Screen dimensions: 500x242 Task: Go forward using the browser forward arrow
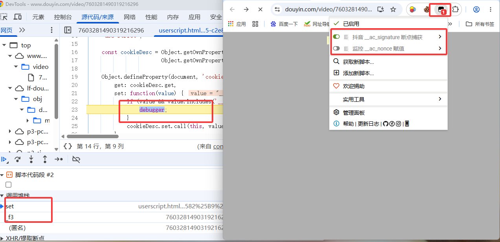tap(246, 9)
